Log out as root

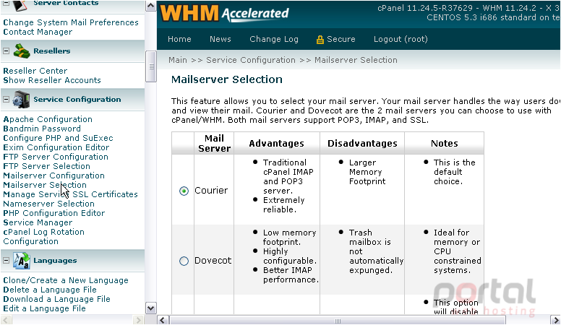401,39
